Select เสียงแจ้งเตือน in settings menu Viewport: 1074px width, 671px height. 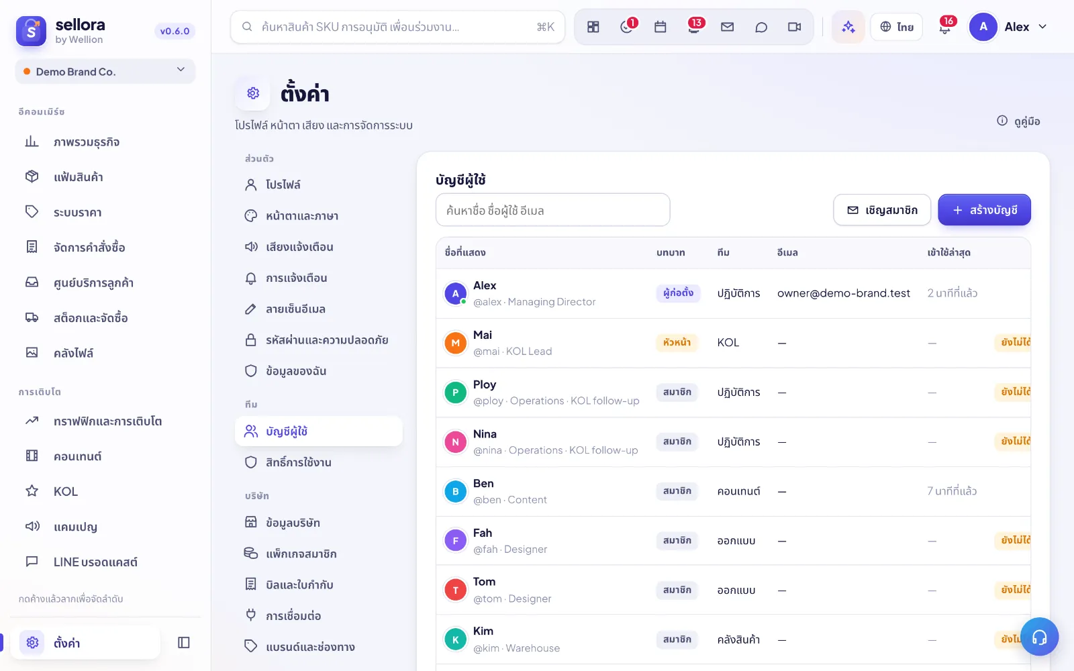[x=319, y=246]
